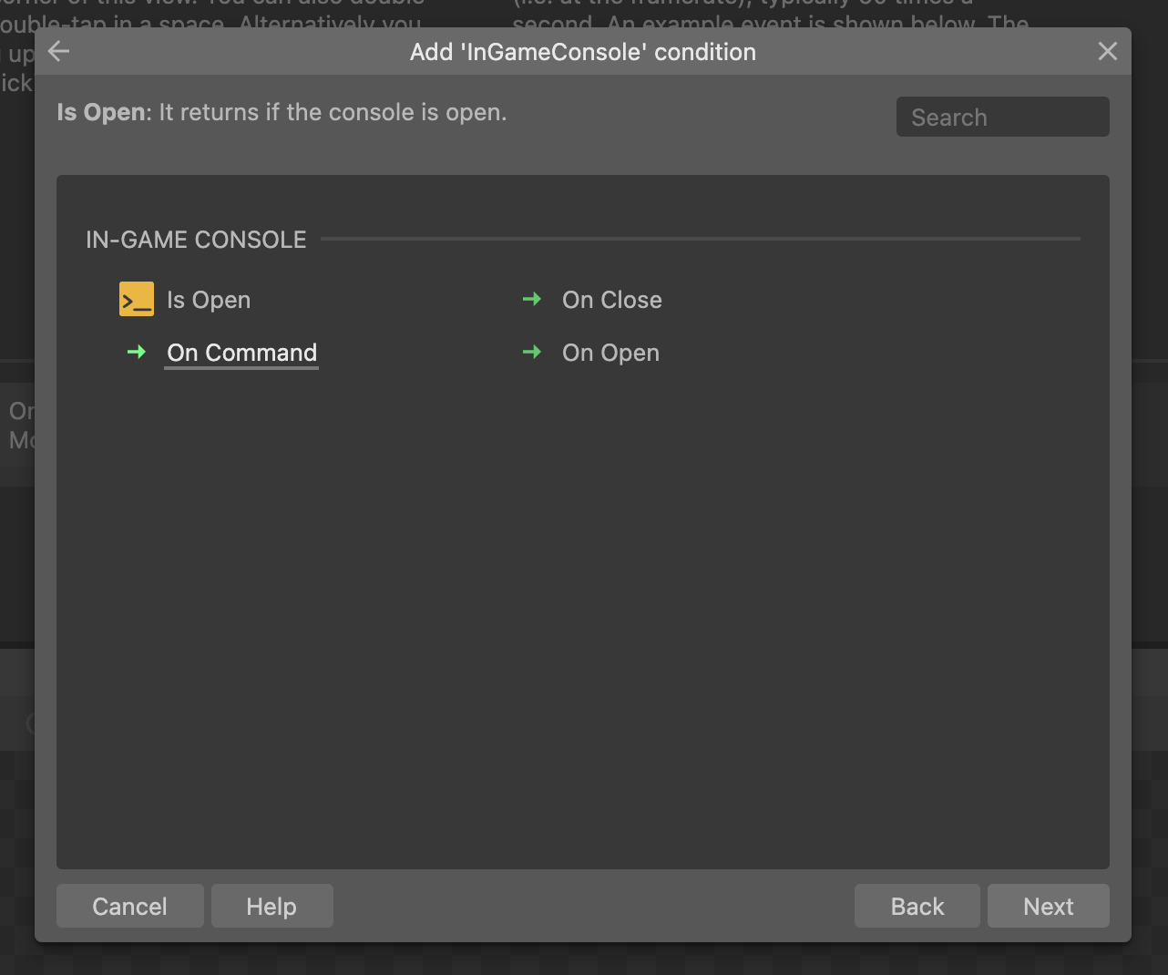Pick the On Close trigger label
The width and height of the screenshot is (1168, 975).
pos(612,300)
